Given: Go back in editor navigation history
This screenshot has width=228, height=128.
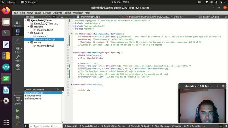Looking at the screenshot, I should 66,17.
